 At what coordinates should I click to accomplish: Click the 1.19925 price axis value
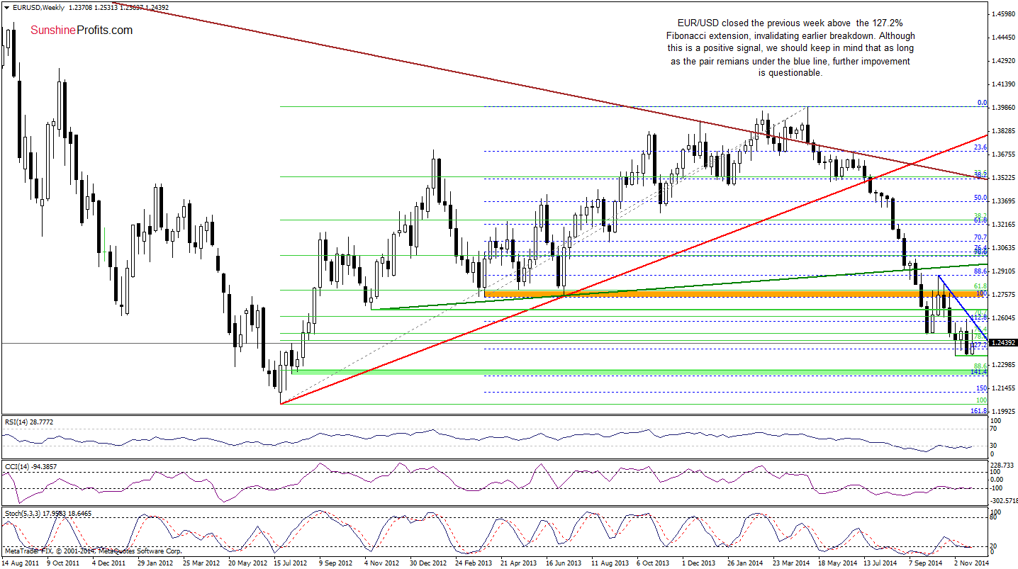click(x=1002, y=412)
